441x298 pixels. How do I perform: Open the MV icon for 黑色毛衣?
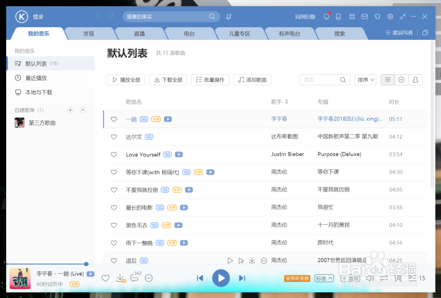tap(178, 225)
